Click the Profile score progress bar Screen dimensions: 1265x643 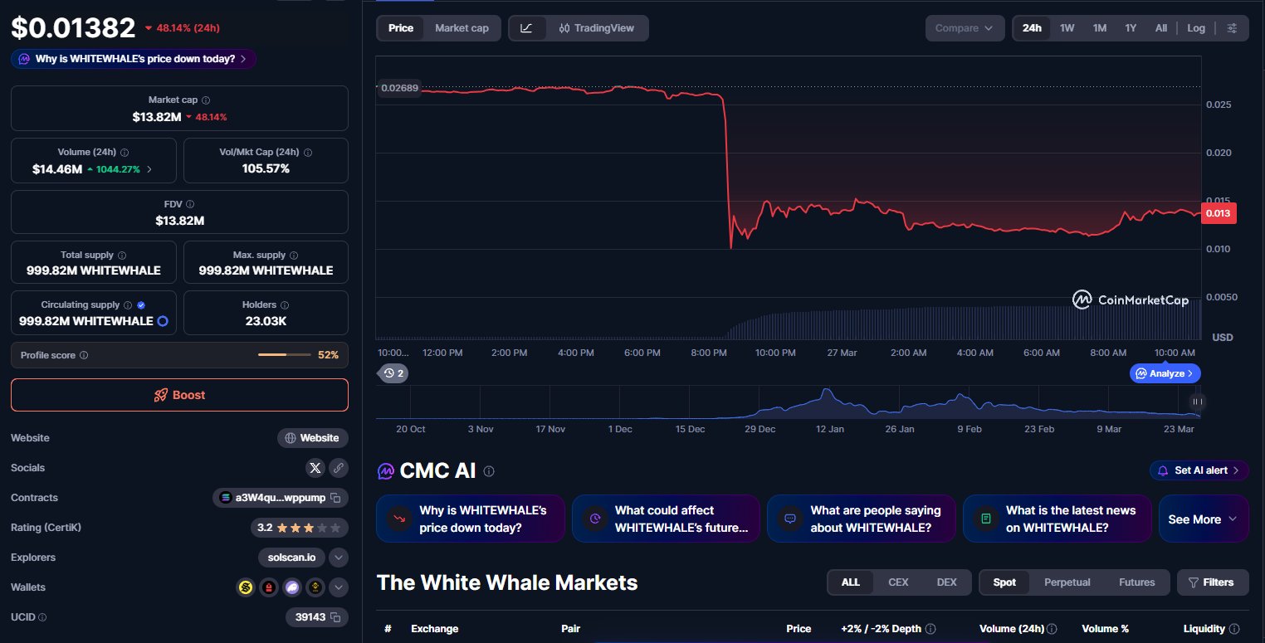click(x=285, y=355)
